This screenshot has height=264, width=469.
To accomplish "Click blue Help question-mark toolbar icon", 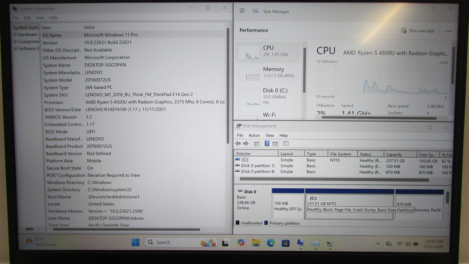I will (267, 143).
